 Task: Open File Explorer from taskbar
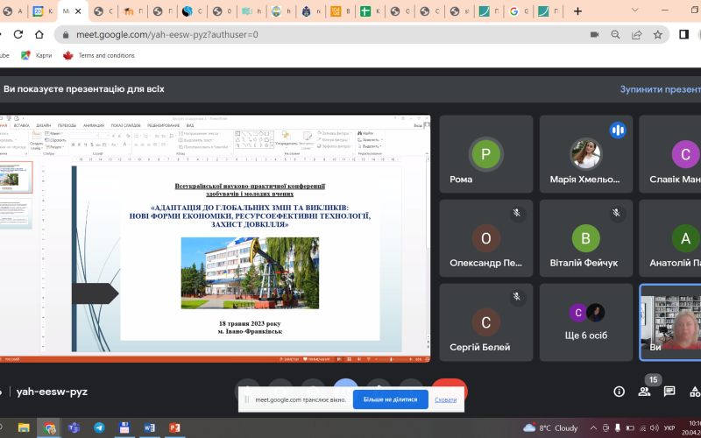click(x=24, y=427)
